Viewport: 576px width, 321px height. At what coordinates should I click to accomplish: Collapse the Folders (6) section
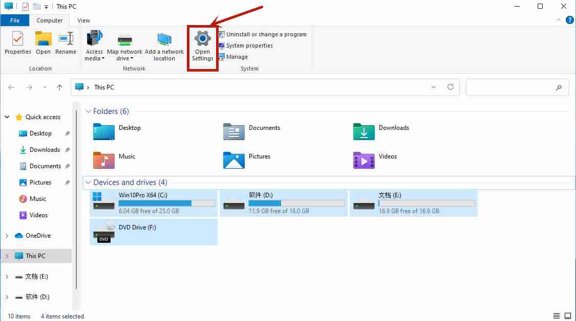tap(89, 111)
